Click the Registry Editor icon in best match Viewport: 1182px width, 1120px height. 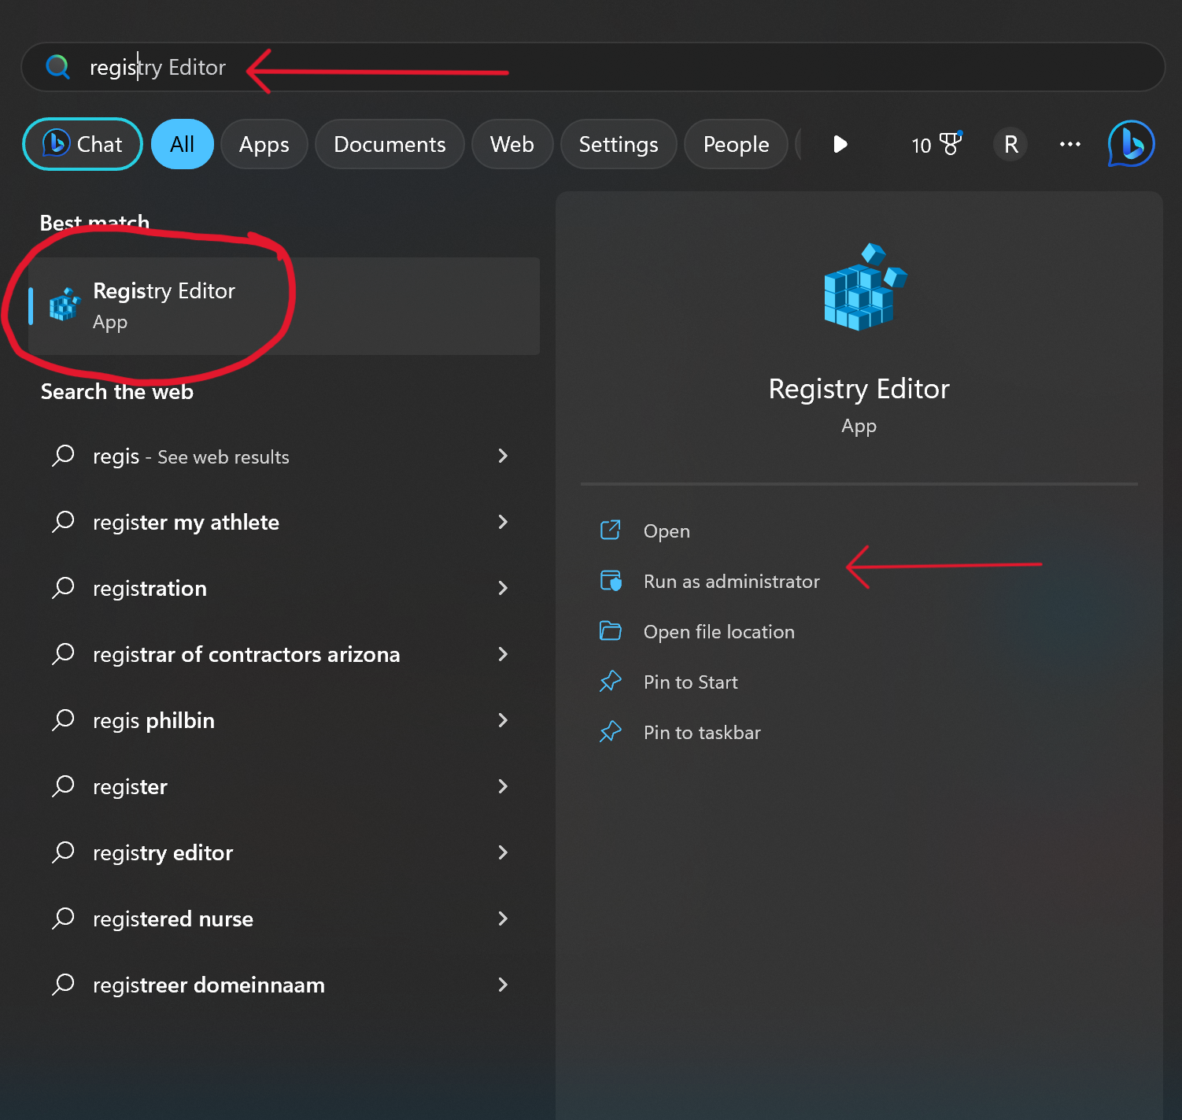click(65, 305)
